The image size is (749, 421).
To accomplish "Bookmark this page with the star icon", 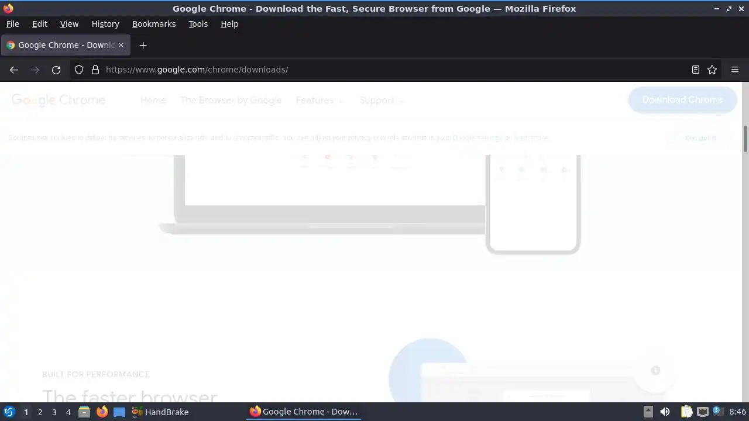I will click(712, 70).
